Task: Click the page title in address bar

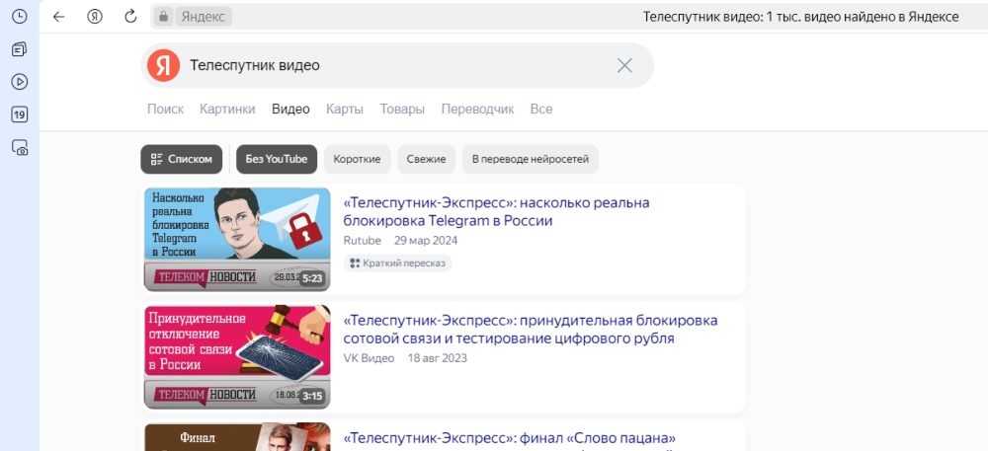Action: 801,17
